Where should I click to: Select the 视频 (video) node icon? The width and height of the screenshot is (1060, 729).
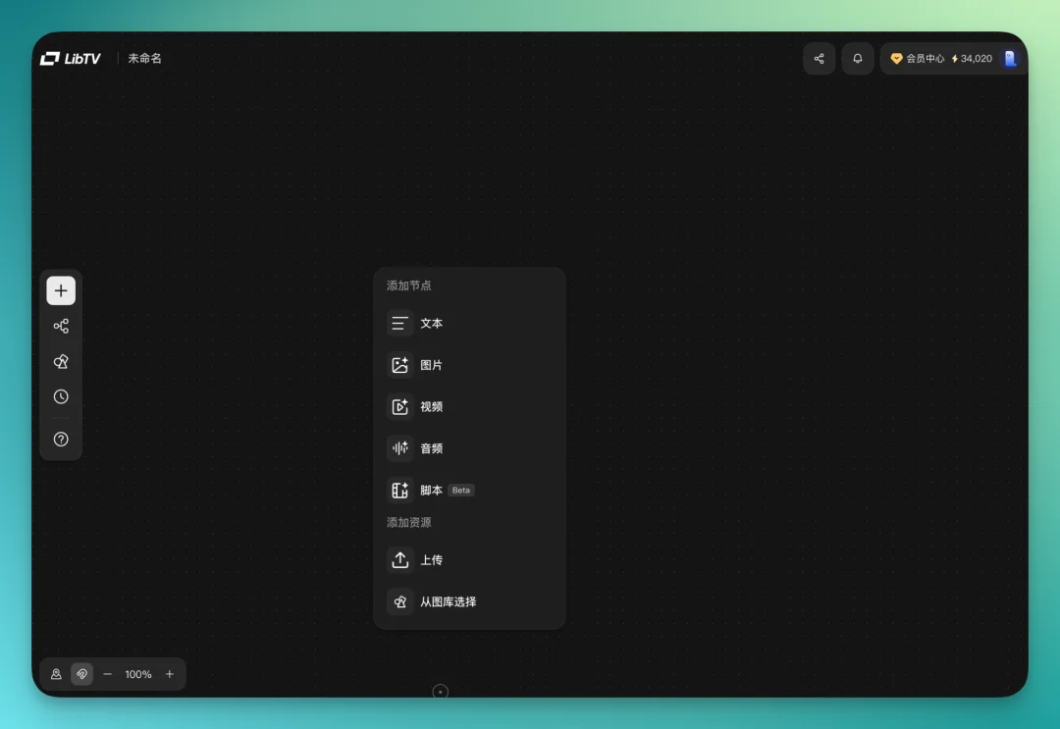(399, 406)
